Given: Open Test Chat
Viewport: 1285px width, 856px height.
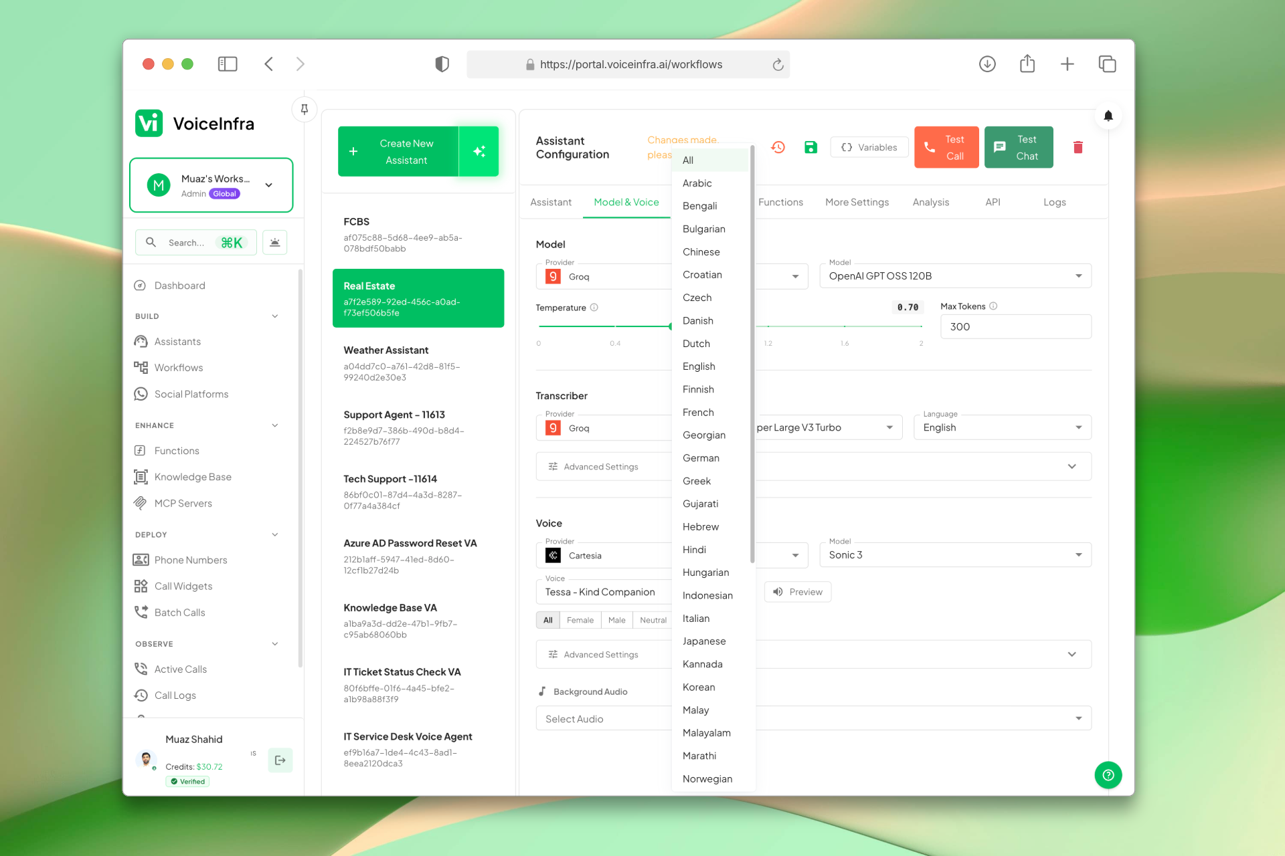Looking at the screenshot, I should pos(1019,147).
